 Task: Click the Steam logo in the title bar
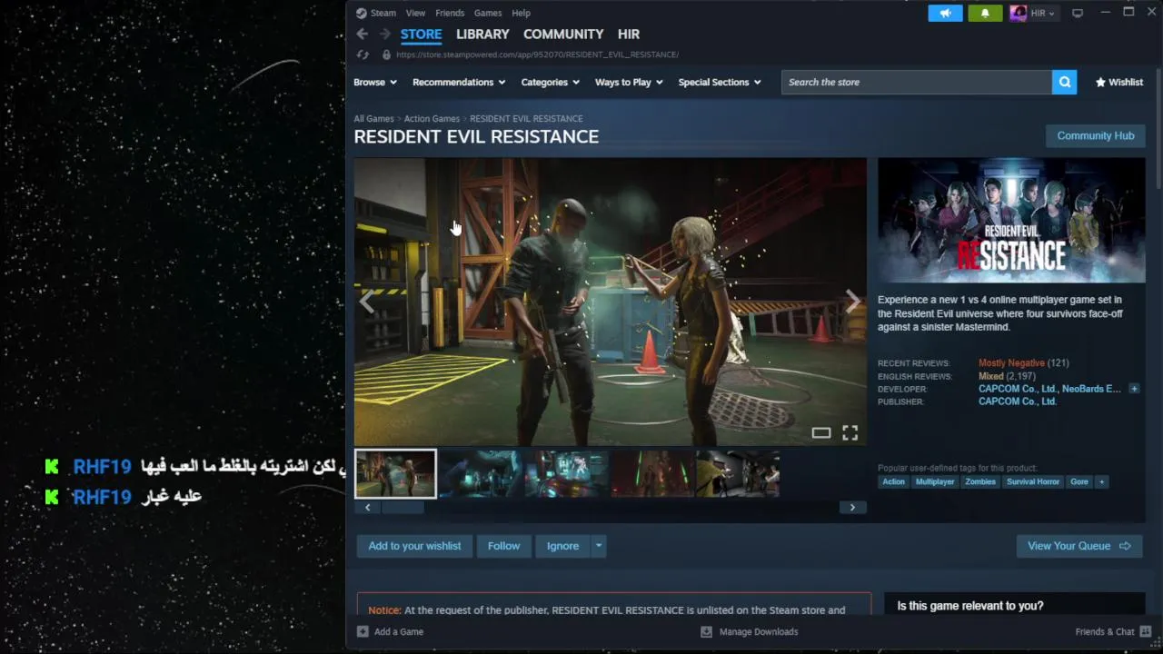click(362, 13)
